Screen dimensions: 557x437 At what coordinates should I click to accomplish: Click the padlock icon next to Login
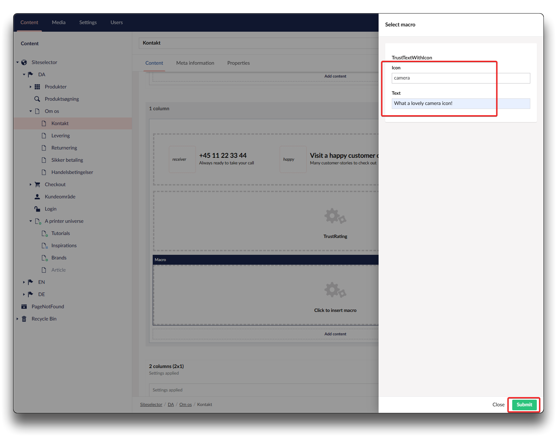point(37,209)
